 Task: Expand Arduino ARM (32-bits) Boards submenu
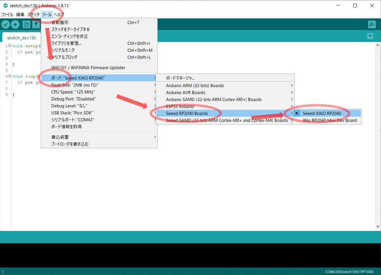coord(225,86)
